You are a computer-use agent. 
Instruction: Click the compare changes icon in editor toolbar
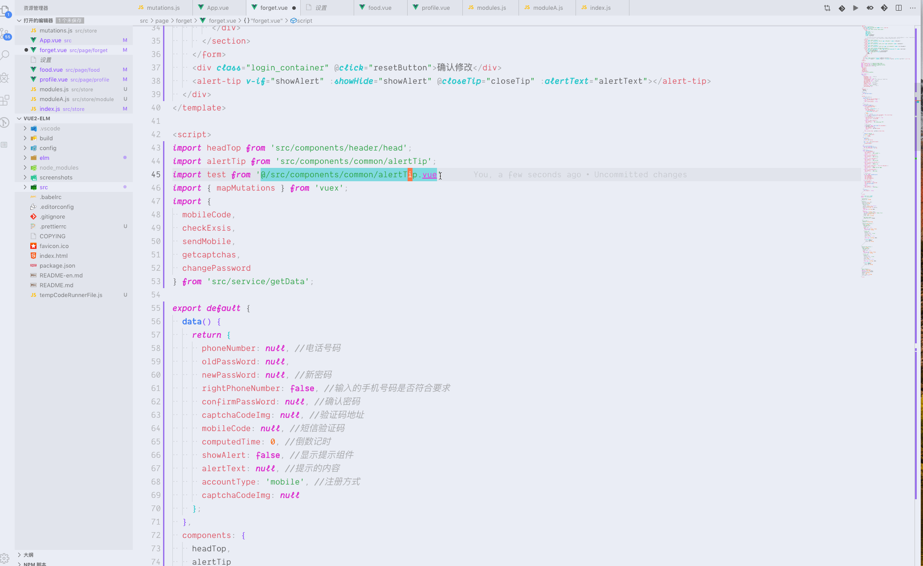pos(827,8)
